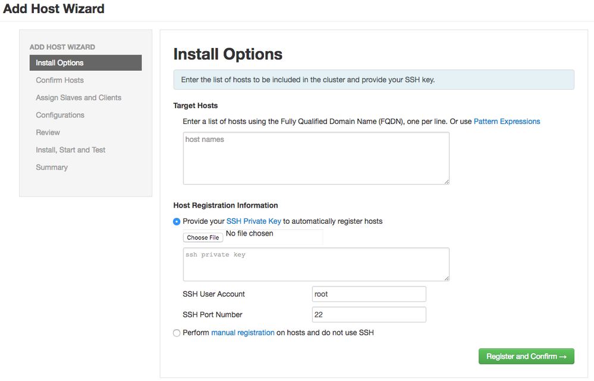This screenshot has width=594, height=381.
Task: Focus the ssh private key text area
Action: (316, 264)
